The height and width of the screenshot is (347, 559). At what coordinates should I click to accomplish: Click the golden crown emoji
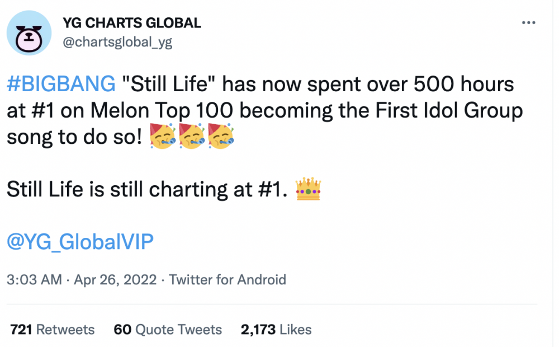tap(308, 190)
